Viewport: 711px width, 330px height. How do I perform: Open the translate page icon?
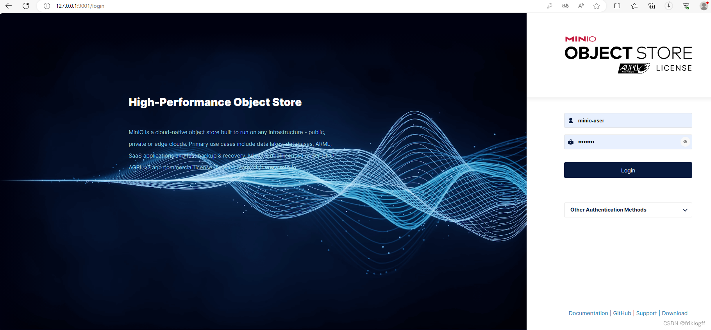tap(565, 6)
